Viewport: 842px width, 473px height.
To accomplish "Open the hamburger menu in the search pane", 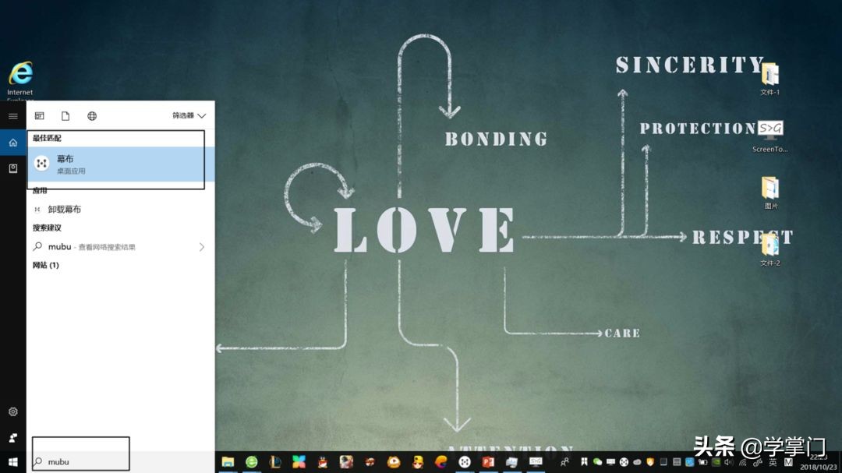I will 12,115.
